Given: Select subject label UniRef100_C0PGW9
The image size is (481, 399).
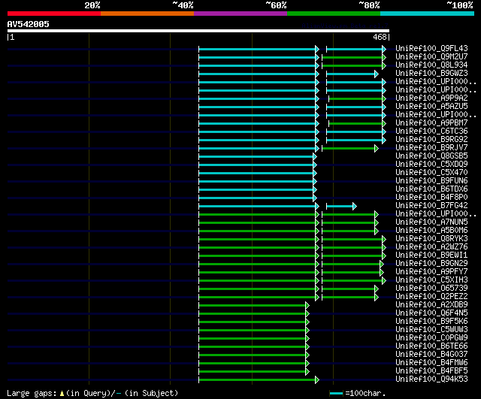Looking at the screenshot, I should (431, 338).
